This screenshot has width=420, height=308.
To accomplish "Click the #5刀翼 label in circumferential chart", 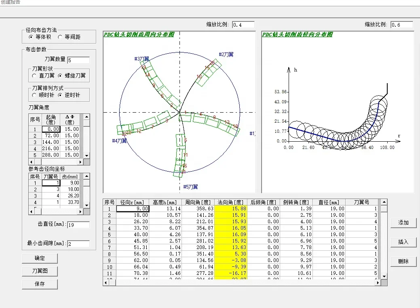I will 190,187.
